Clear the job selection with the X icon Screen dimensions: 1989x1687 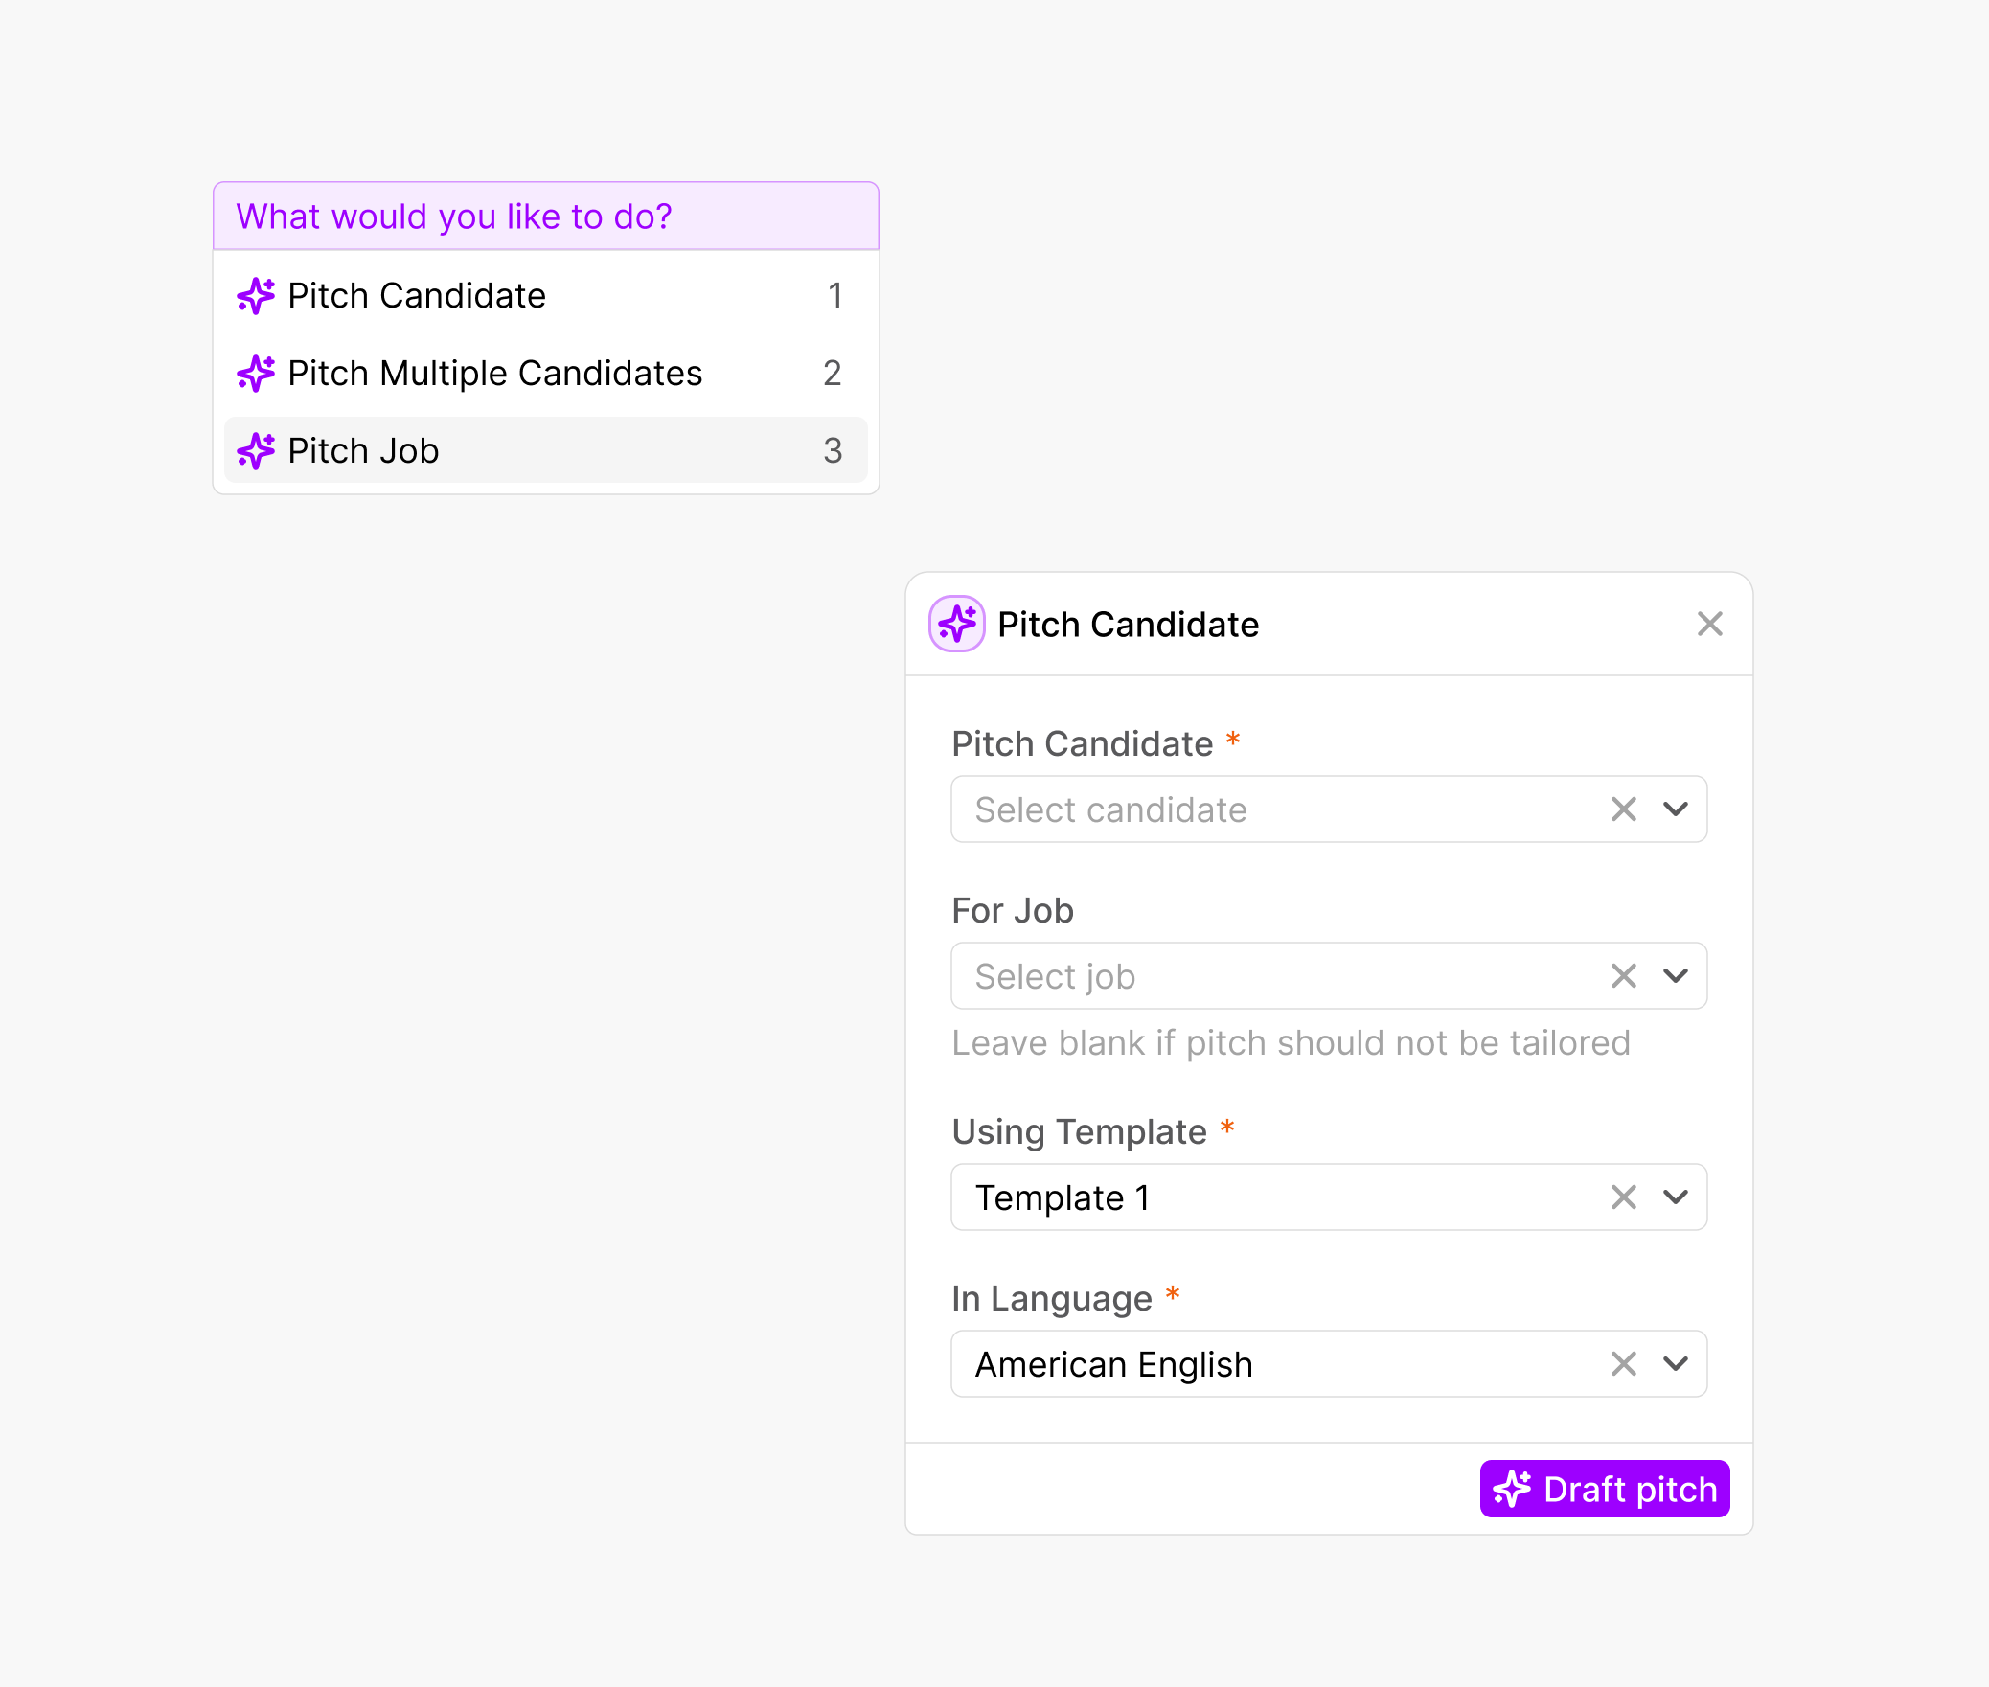1622,975
